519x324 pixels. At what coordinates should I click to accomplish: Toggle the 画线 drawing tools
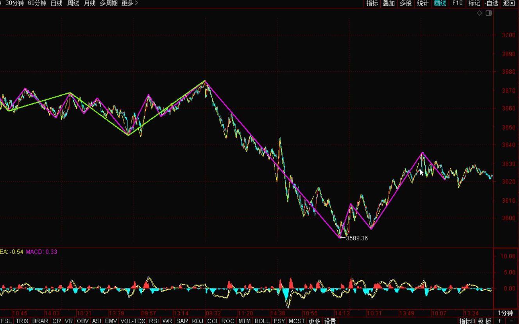click(440, 3)
